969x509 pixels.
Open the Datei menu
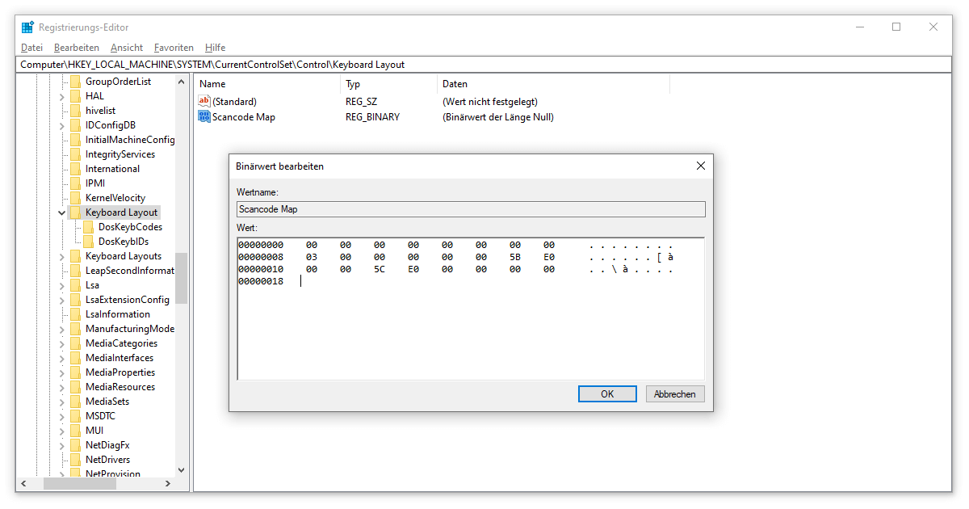31,48
